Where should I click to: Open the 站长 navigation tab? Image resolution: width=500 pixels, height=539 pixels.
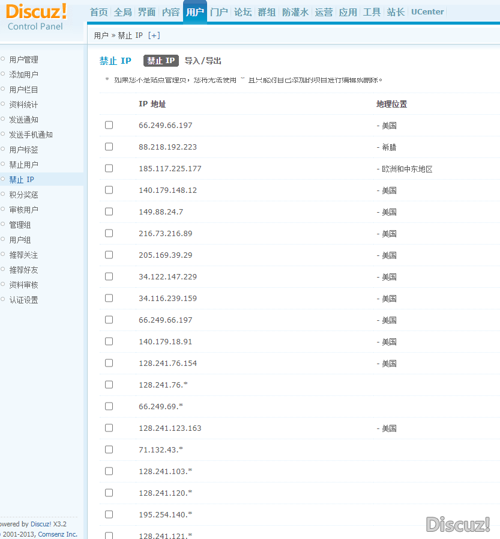click(396, 12)
